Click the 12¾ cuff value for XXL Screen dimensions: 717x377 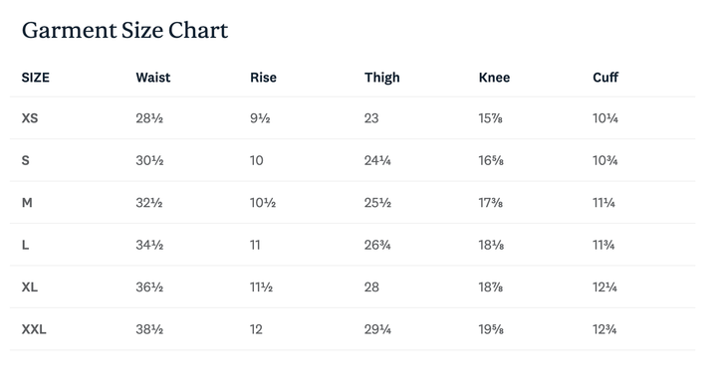pyautogui.click(x=604, y=329)
